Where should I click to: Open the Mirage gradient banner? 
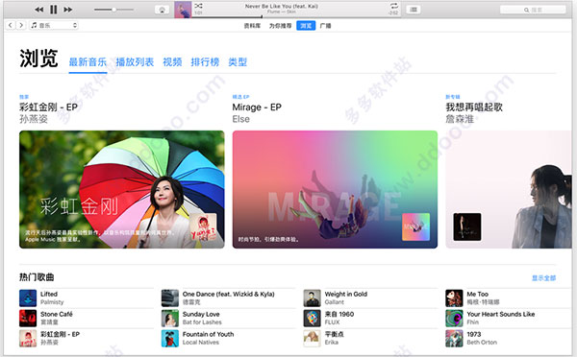tap(335, 189)
